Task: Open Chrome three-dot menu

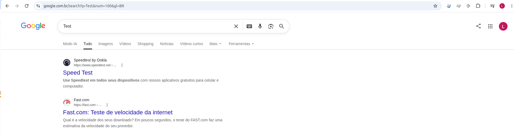Action: (x=512, y=6)
